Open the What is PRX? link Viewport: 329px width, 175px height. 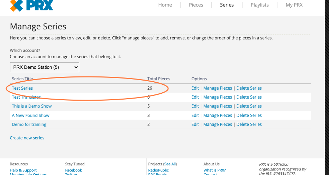(214, 170)
